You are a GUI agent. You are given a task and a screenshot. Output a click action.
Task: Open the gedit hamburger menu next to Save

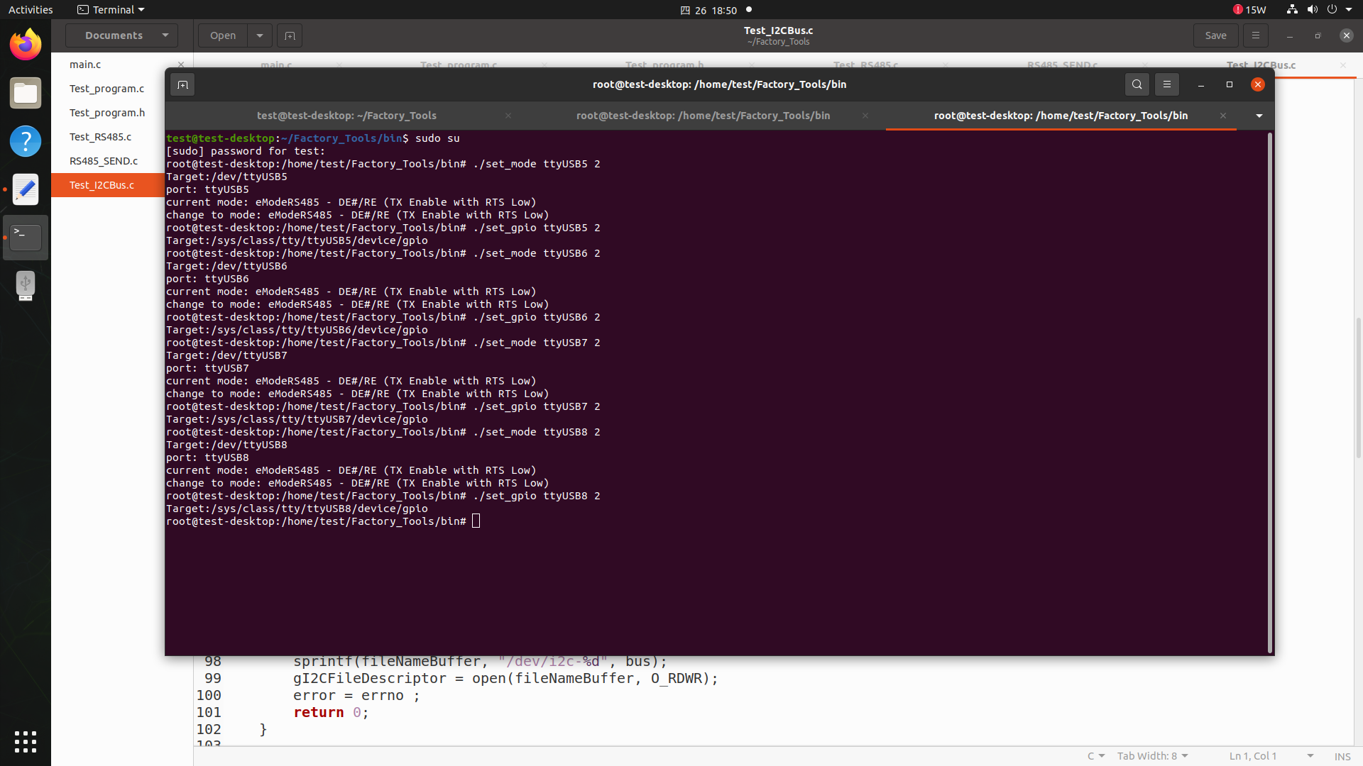(1255, 35)
